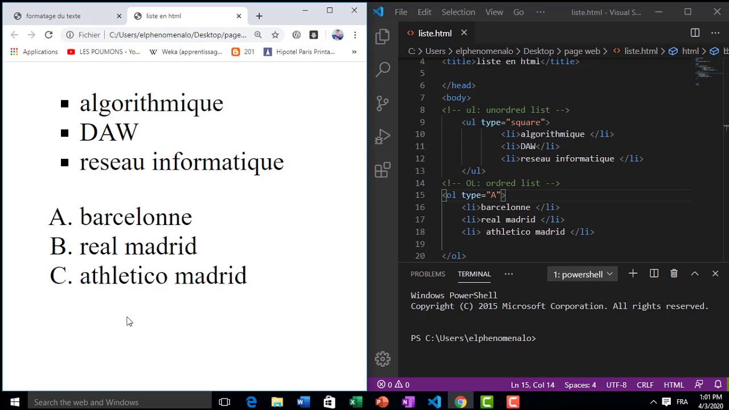Open notifications bell in status bar
This screenshot has width=729, height=410.
coord(718,384)
